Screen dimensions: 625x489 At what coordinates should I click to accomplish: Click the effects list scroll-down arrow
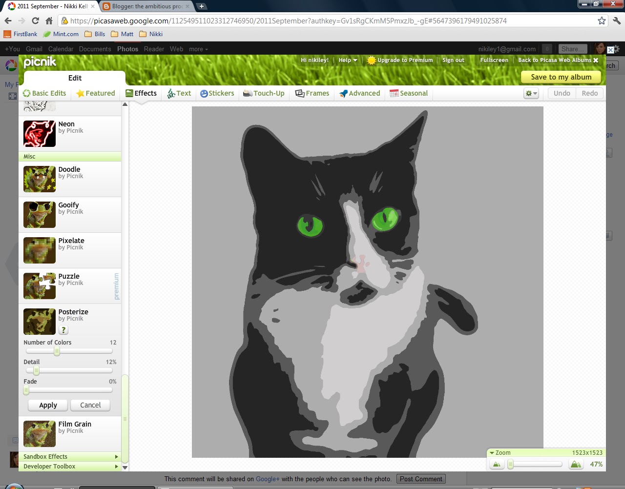[125, 468]
